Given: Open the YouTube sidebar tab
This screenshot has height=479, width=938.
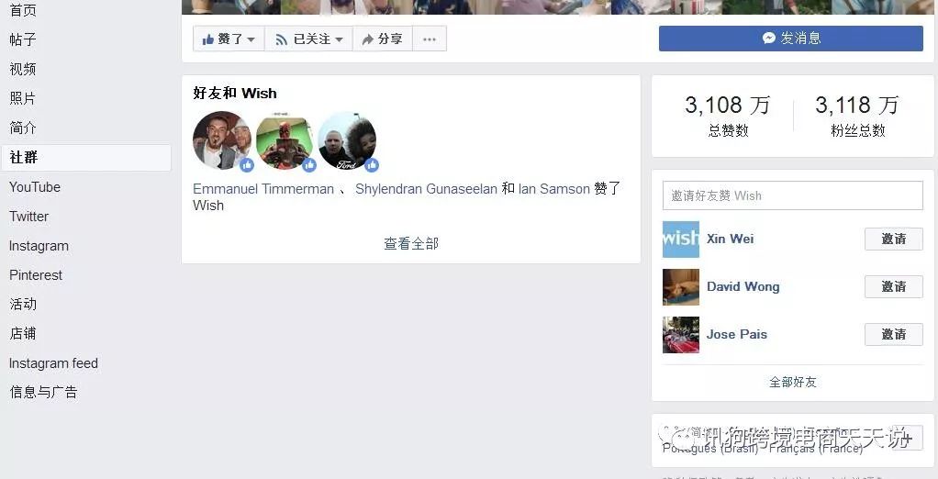Looking at the screenshot, I should click(35, 187).
